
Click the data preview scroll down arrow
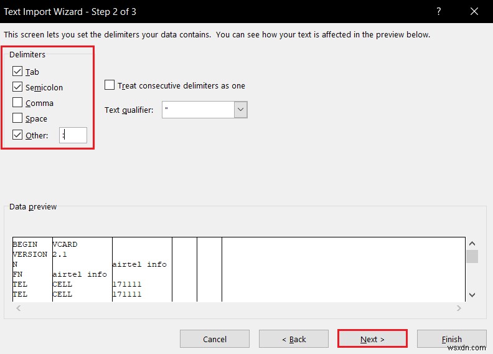click(472, 295)
